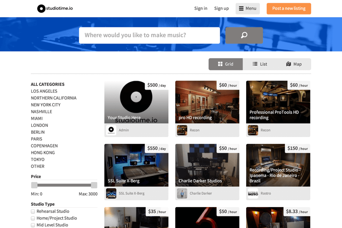342x228 pixels.
Task: Check the Mid Level Studio checkbox
Action: [x=33, y=225]
